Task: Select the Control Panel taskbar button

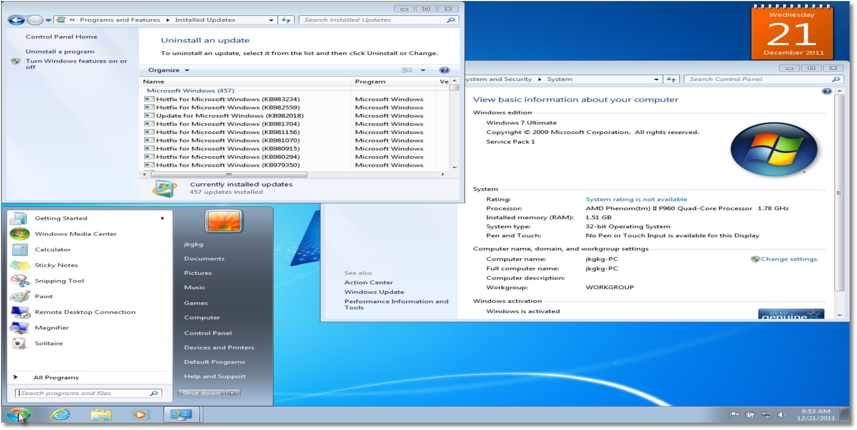Action: click(x=181, y=415)
